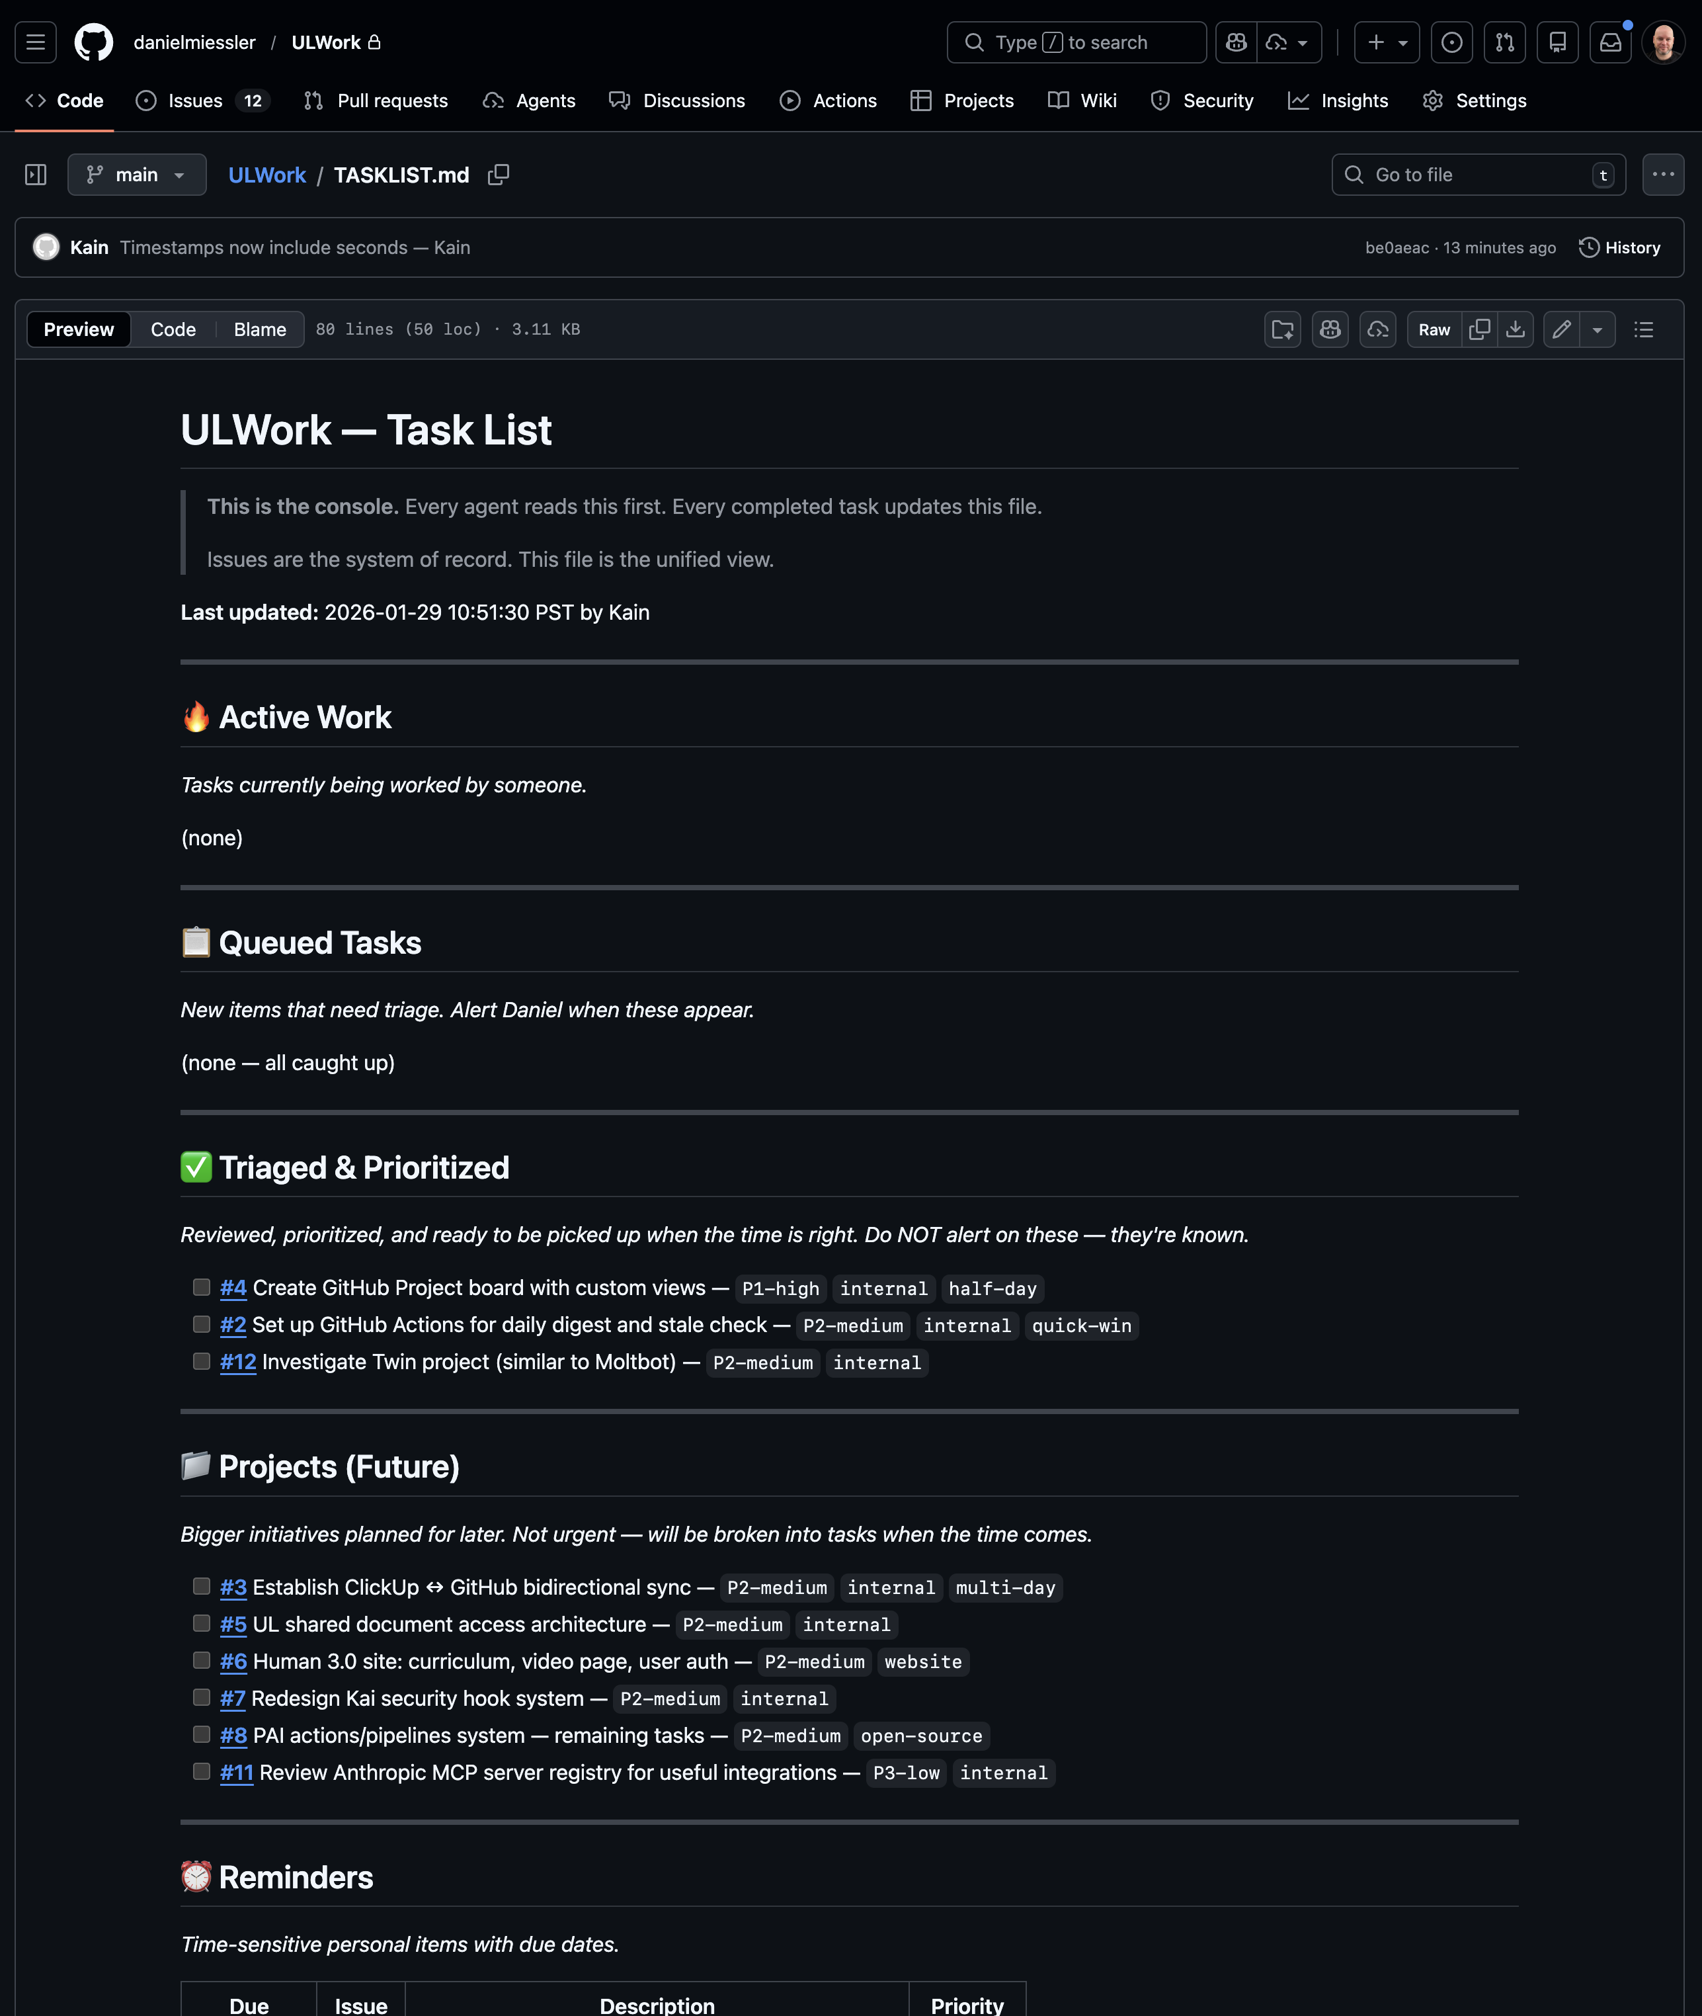Open issue #11 link
This screenshot has height=2016, width=1702.
pos(237,1773)
